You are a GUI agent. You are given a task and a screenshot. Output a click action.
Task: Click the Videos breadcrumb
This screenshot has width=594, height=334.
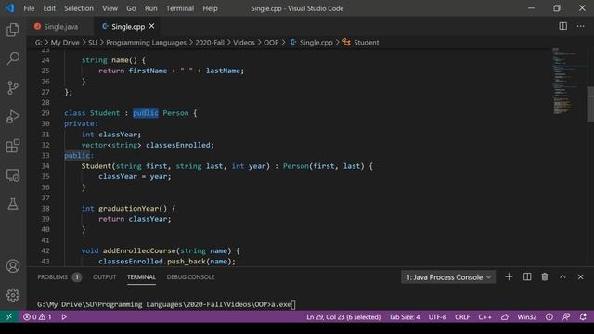(x=244, y=43)
